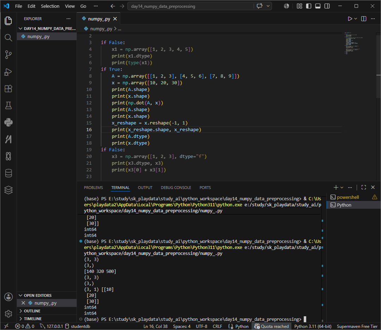Open the Go menu
The width and height of the screenshot is (381, 330).
[x=83, y=6]
